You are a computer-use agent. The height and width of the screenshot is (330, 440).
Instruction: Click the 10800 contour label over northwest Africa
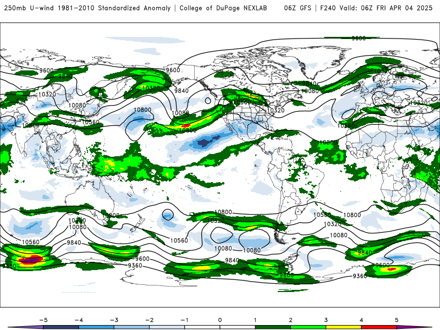328,142
